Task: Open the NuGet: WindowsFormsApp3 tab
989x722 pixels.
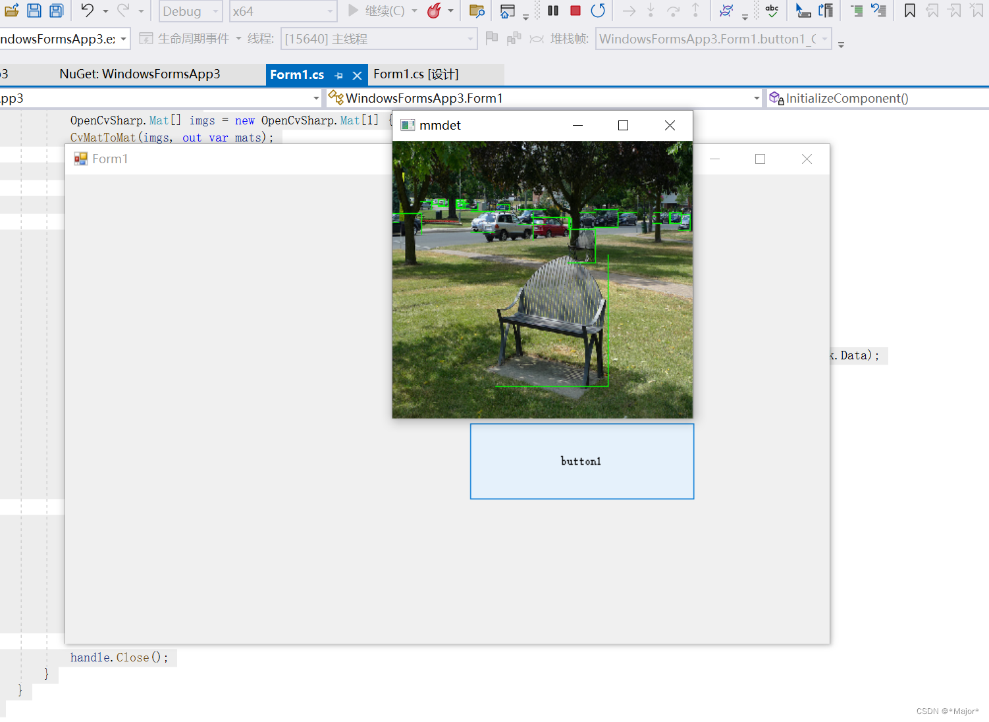Action: point(140,74)
